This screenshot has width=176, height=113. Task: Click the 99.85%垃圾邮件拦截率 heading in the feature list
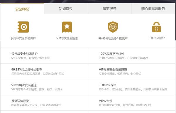[x=27, y=70]
